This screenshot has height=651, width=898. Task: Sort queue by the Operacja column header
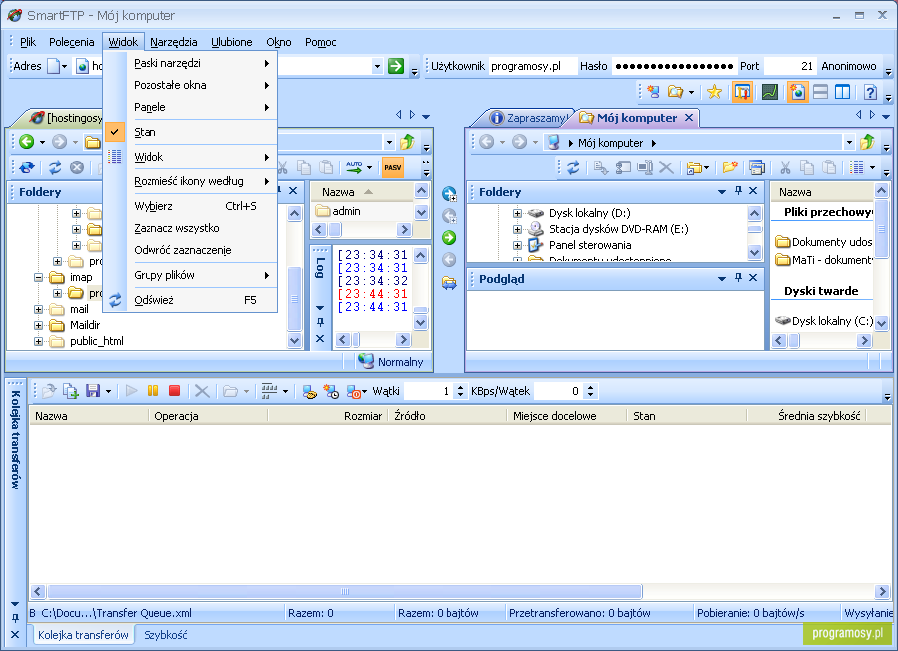(208, 416)
